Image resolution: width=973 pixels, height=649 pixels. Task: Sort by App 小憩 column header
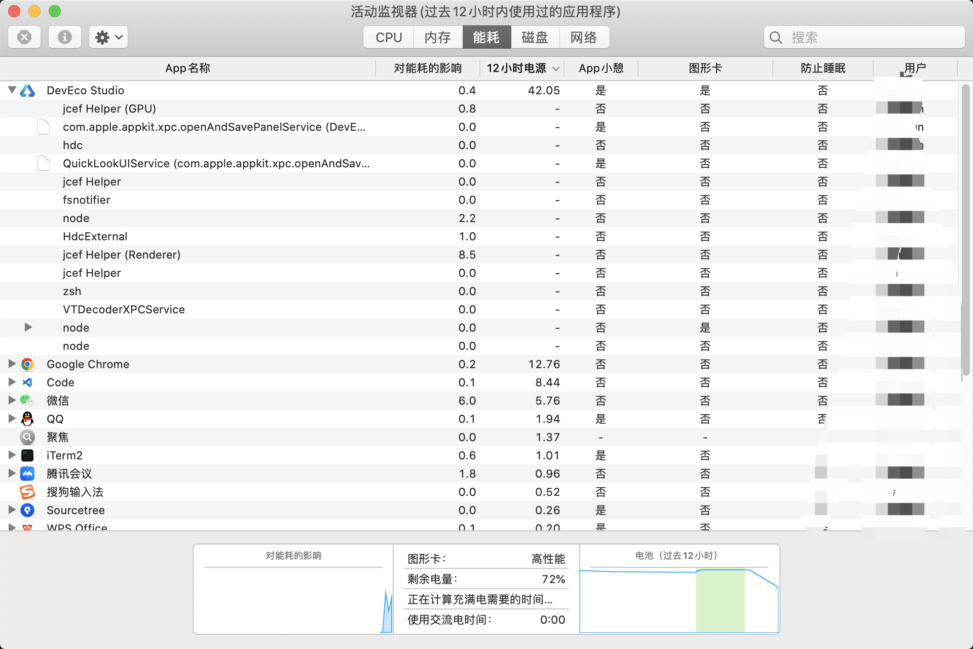(601, 68)
